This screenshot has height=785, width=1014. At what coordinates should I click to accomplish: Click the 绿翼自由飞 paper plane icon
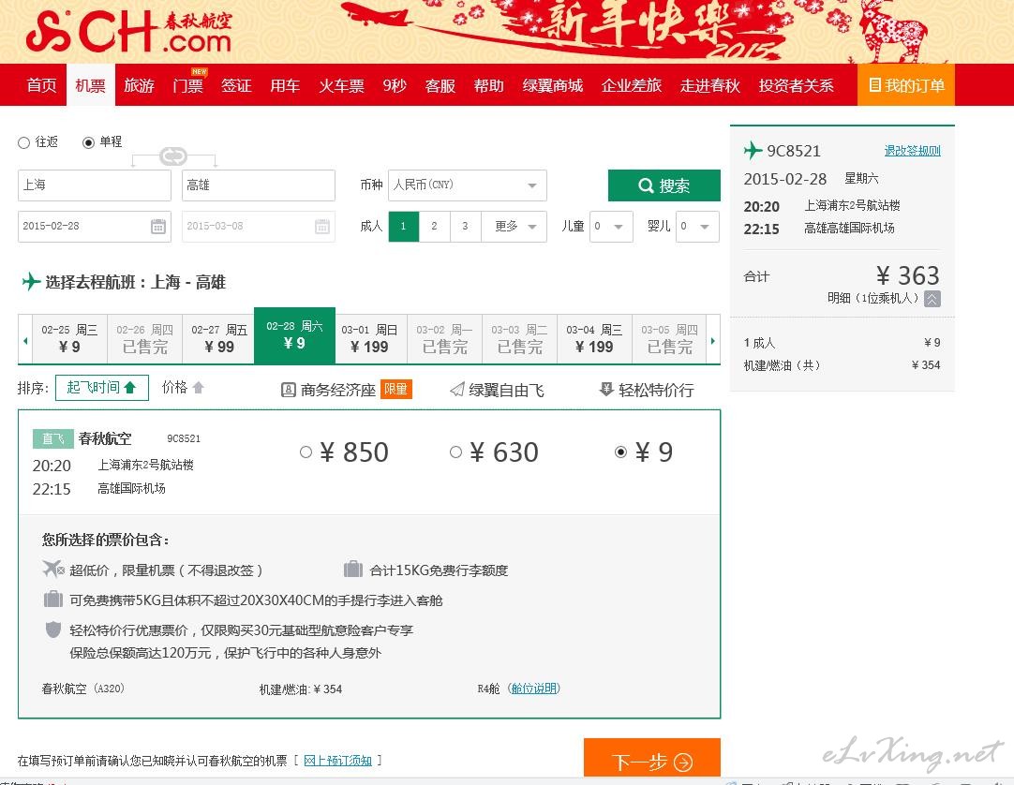(x=457, y=390)
